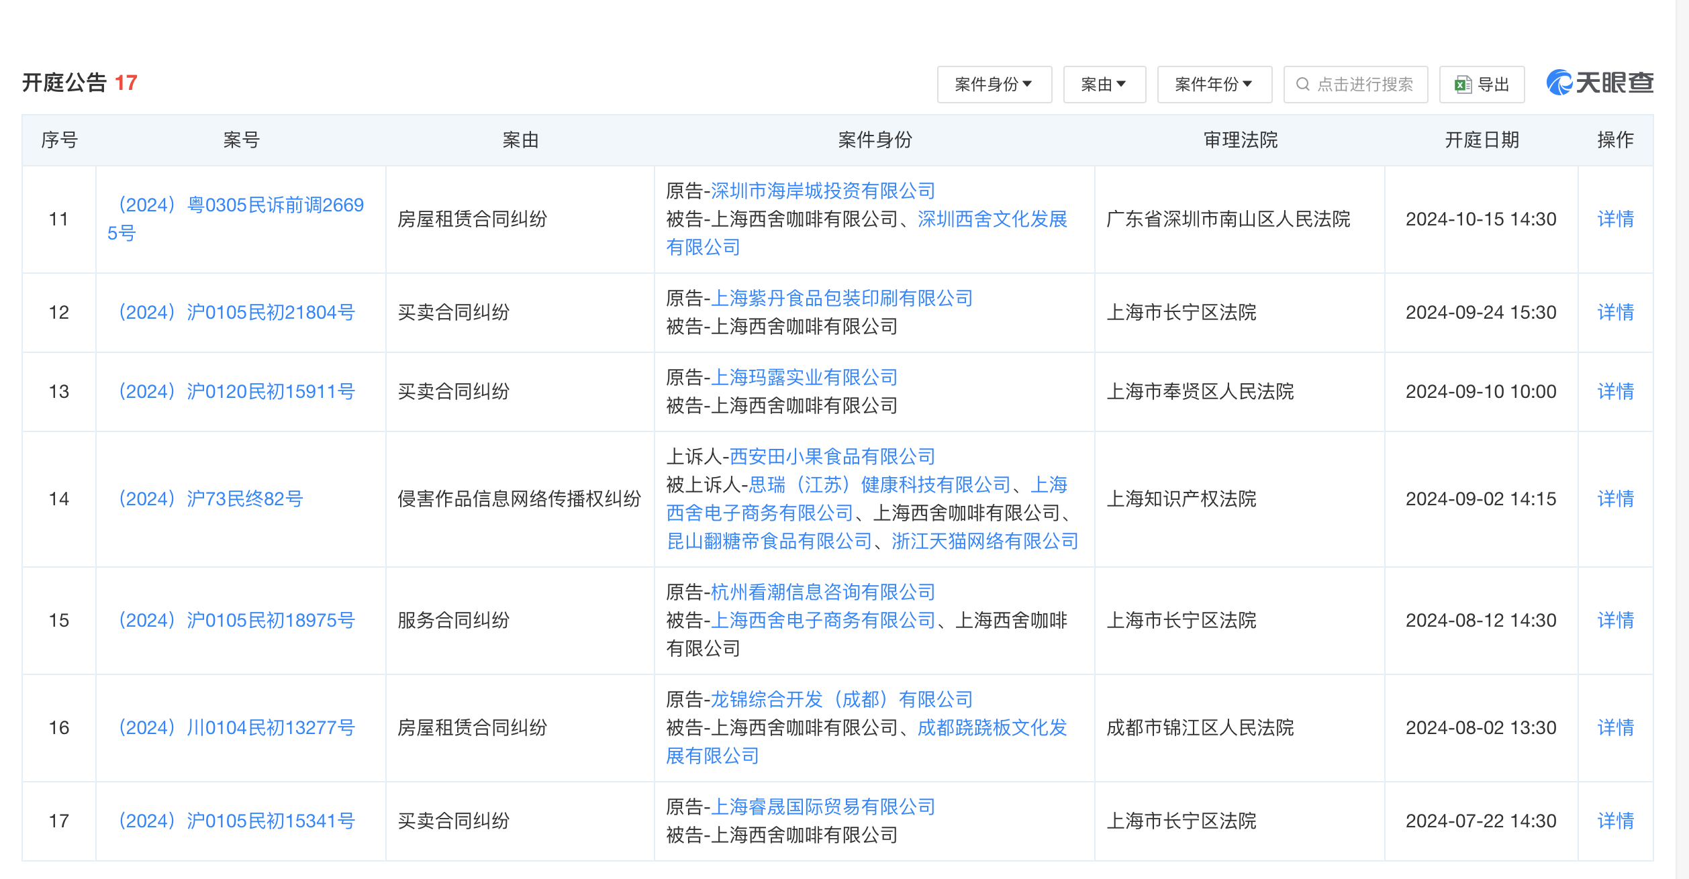Open 详情 for the last row 17
Screen dimensions: 1689x879
point(1615,820)
